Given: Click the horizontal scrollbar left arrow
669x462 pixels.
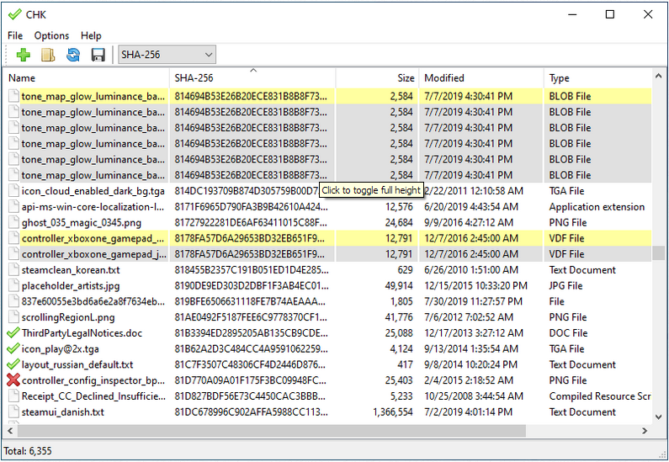Looking at the screenshot, I should pos(10,431).
